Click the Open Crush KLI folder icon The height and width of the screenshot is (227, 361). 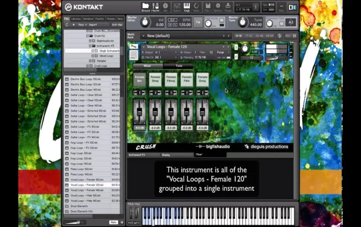91,36
